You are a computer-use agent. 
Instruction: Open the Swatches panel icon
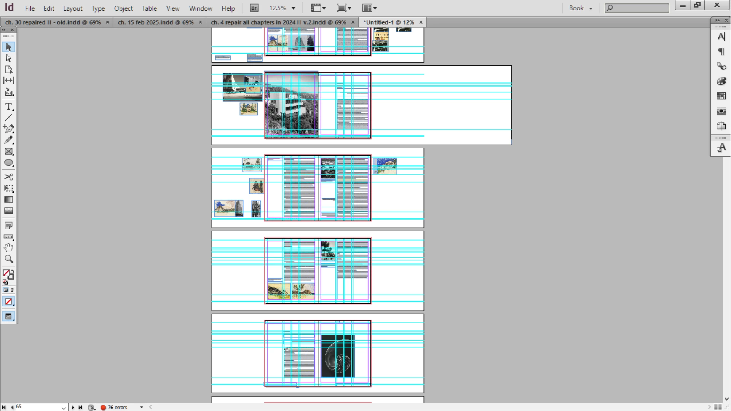[x=721, y=96]
